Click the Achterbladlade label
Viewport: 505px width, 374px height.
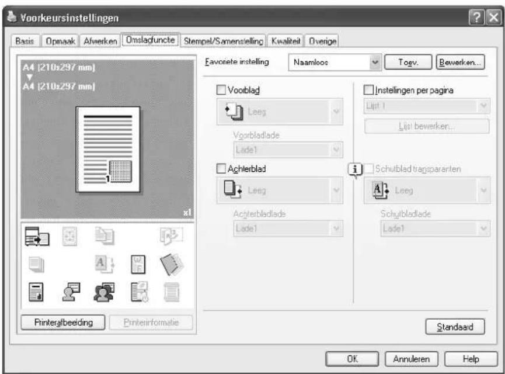click(x=259, y=214)
